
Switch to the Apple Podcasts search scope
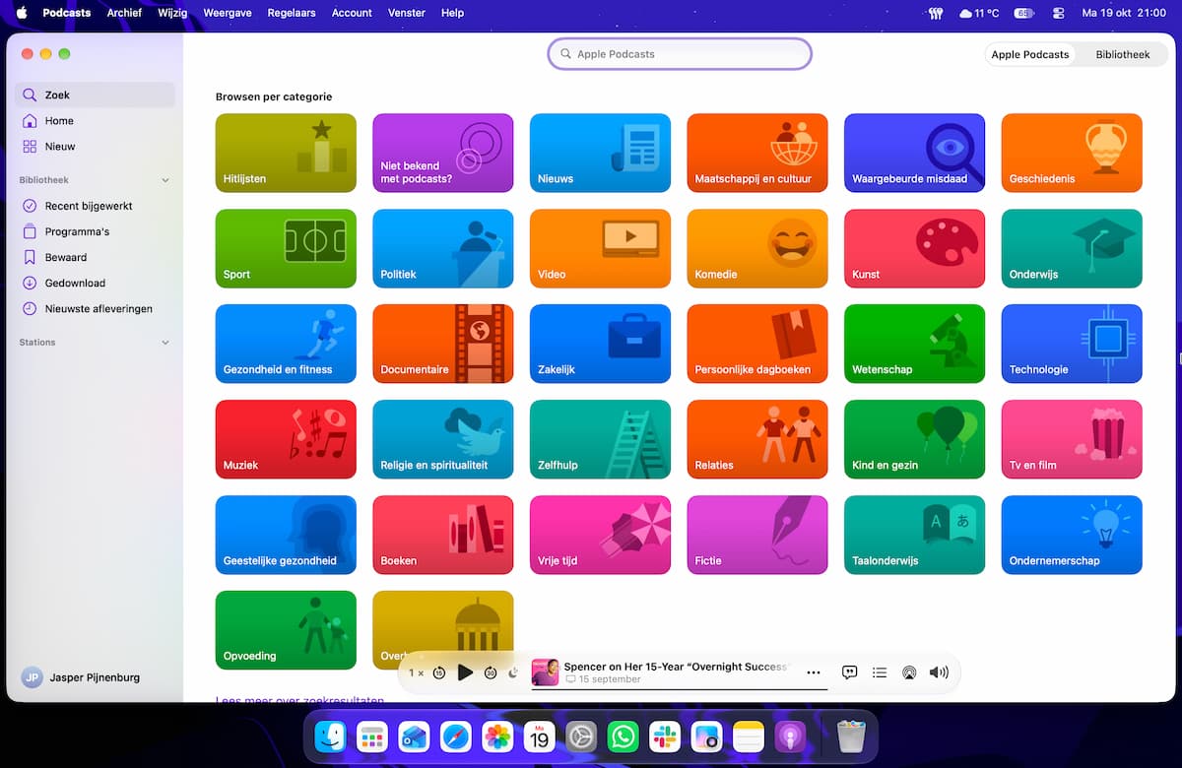tap(1030, 54)
